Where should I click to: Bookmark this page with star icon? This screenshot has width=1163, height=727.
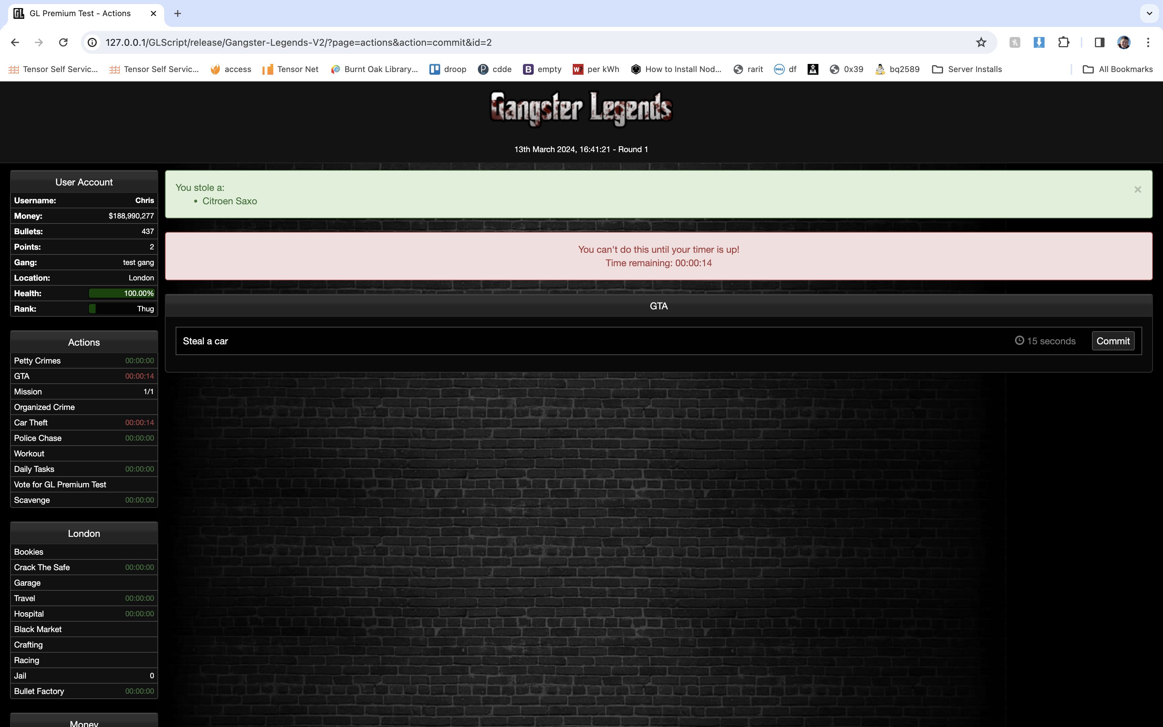(981, 42)
